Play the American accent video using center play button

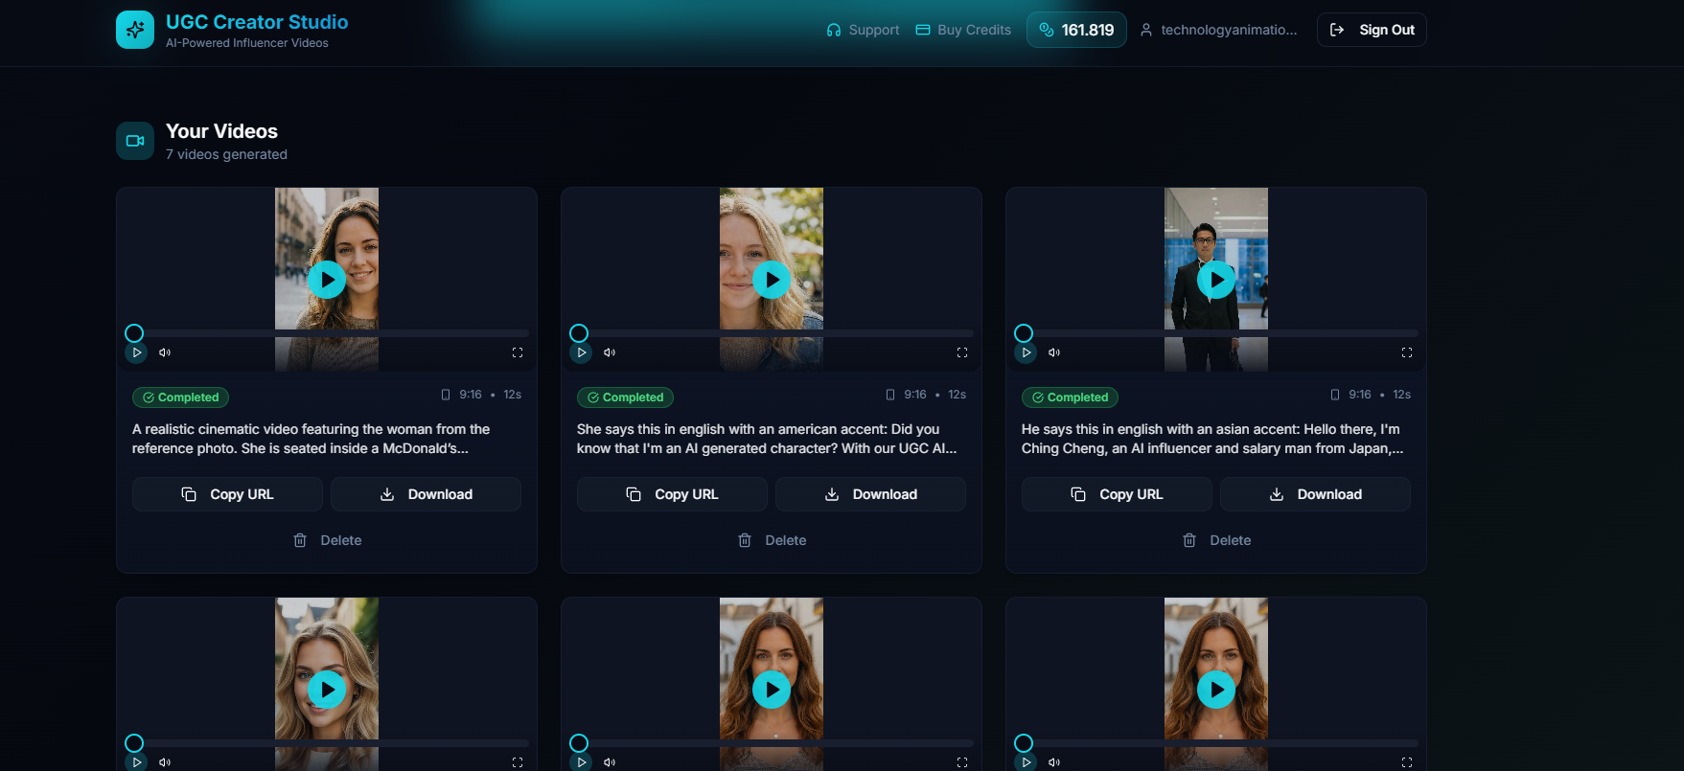pos(772,280)
